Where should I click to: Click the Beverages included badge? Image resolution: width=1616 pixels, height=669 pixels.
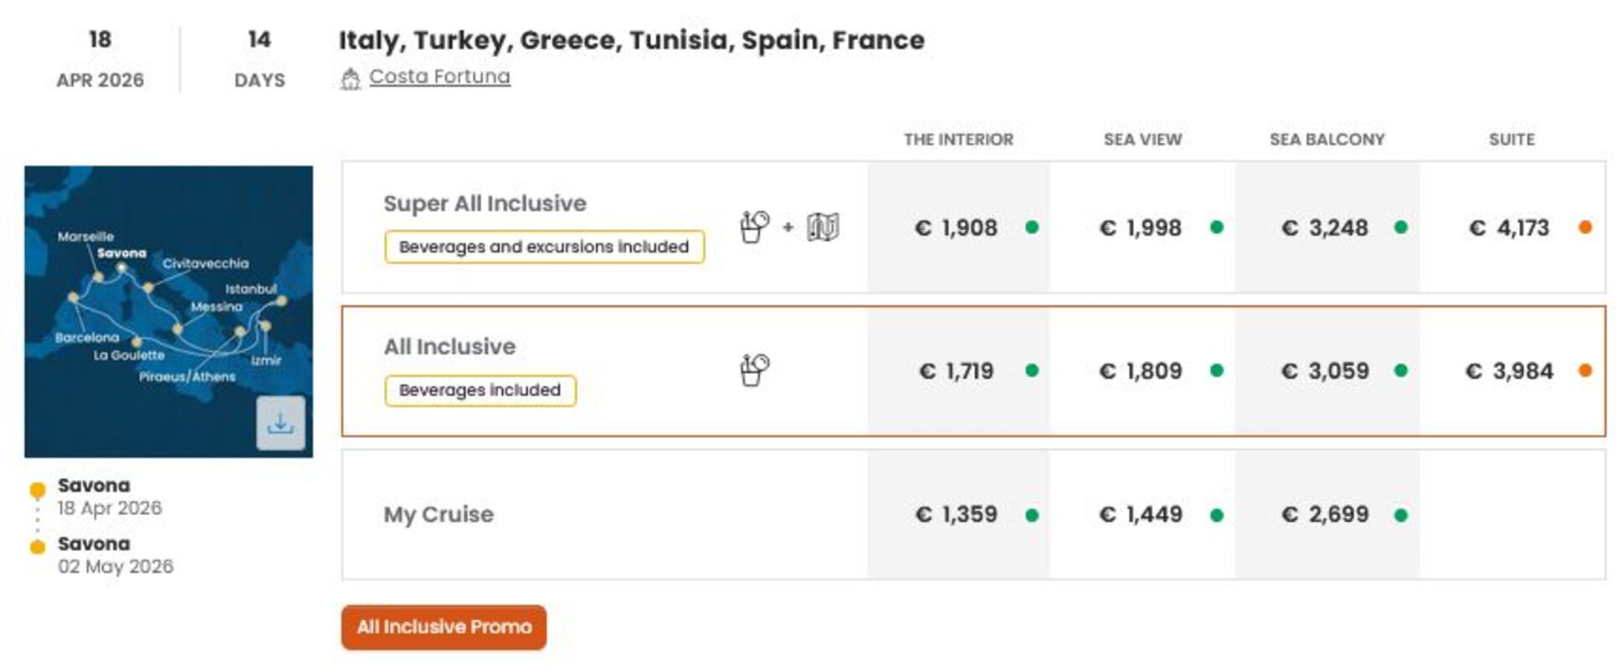(x=480, y=391)
